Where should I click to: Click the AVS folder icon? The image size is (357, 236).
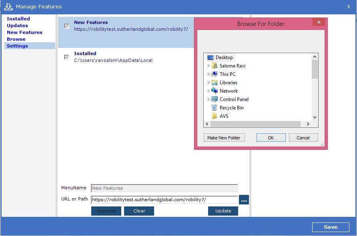[x=215, y=116]
